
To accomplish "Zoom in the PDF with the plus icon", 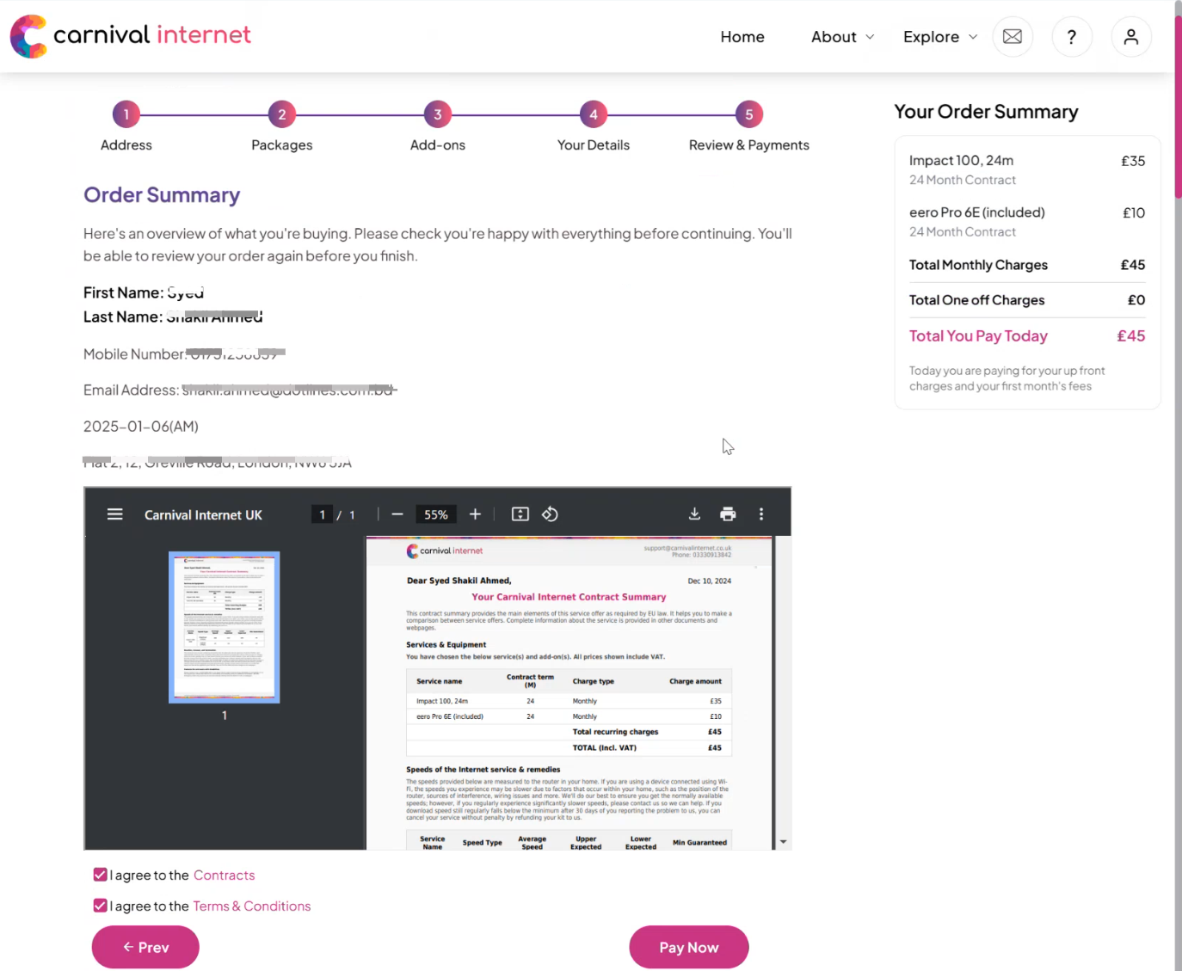I will point(475,514).
